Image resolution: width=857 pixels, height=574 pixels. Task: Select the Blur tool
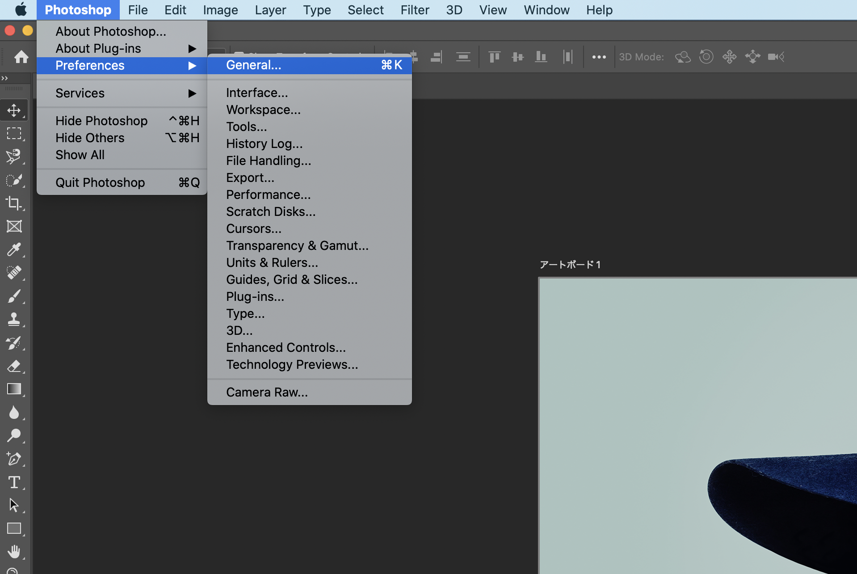pyautogui.click(x=14, y=412)
